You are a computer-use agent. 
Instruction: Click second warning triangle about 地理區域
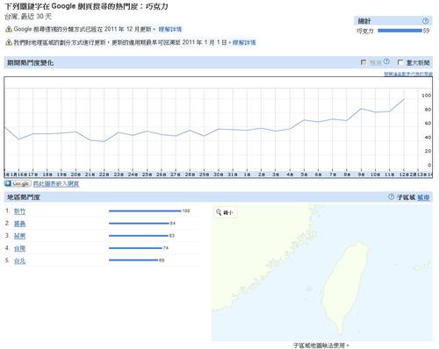pyautogui.click(x=9, y=43)
